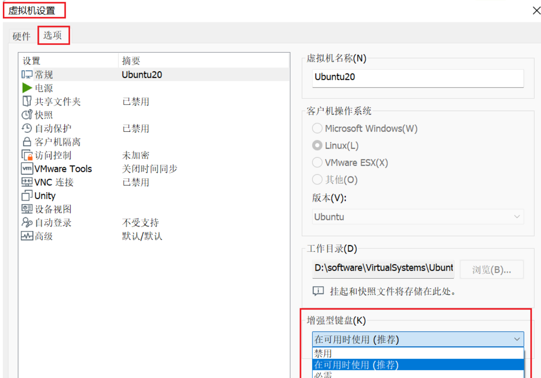Click the 设置 column header
The height and width of the screenshot is (378, 541).
[68, 61]
